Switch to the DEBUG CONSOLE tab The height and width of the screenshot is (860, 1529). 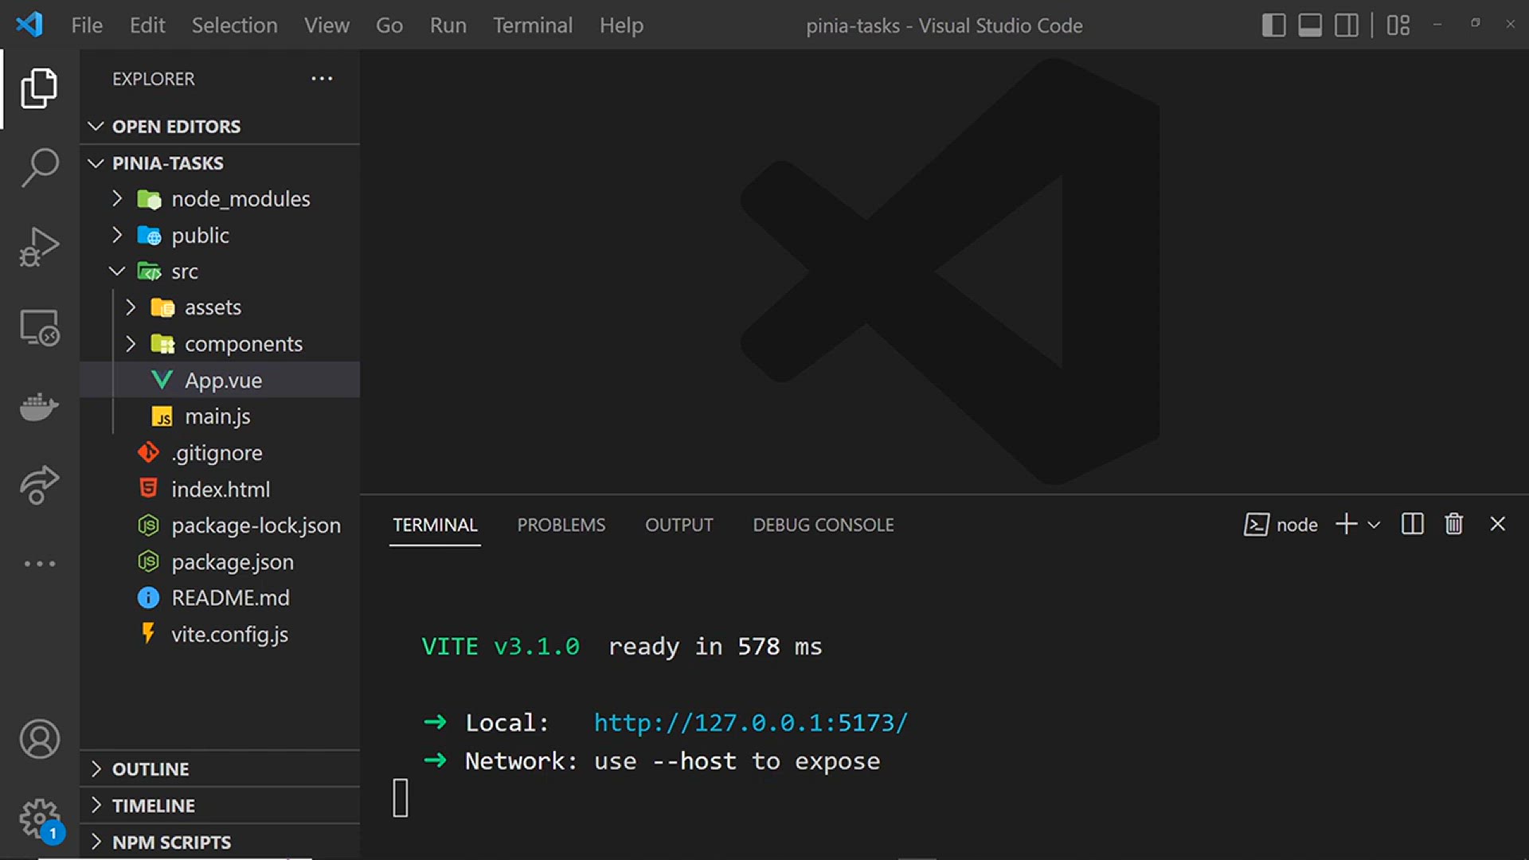(x=823, y=525)
